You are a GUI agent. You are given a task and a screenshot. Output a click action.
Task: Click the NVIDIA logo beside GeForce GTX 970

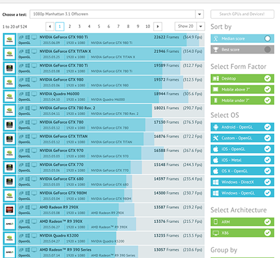point(9,153)
